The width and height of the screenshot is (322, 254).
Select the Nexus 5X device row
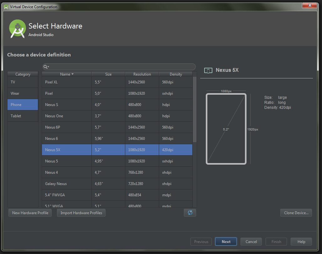117,150
